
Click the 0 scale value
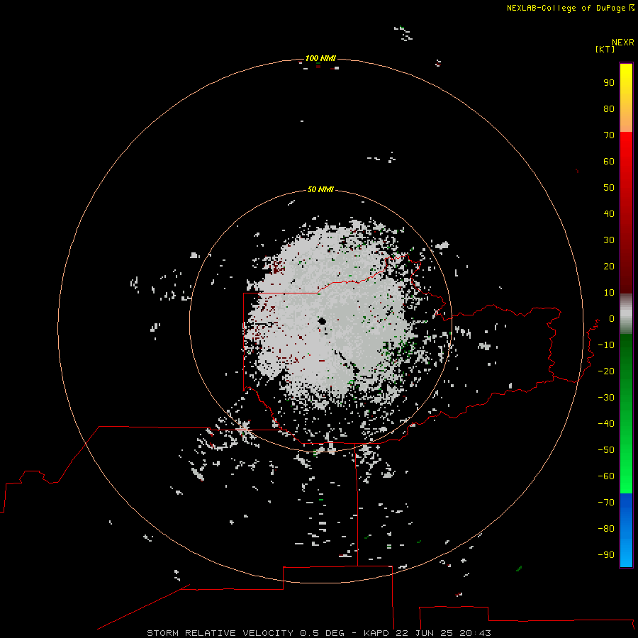click(612, 318)
